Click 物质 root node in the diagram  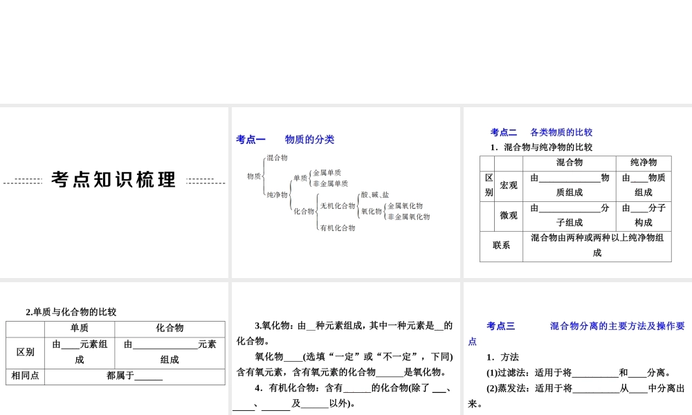tap(254, 176)
